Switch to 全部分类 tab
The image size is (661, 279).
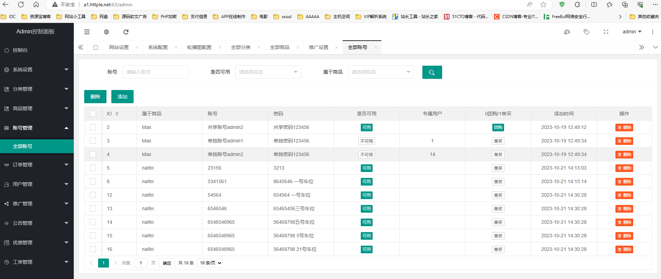click(241, 47)
